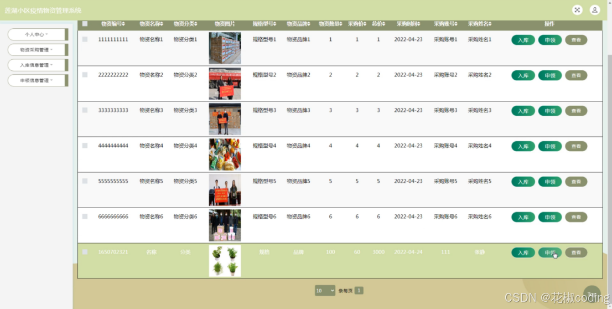Viewport: 612px width, 309px height.
Task: Click 入库 for 物资名称6 row
Action: [523, 217]
